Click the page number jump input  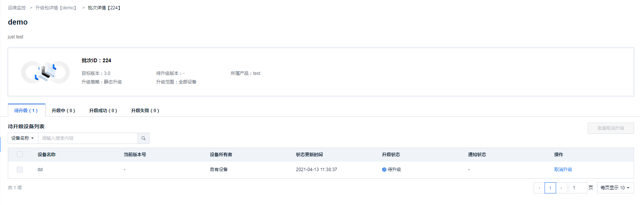578,188
